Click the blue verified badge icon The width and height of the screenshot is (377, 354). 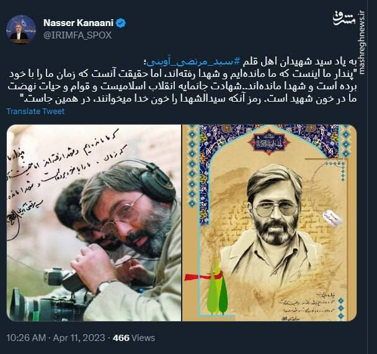[121, 23]
